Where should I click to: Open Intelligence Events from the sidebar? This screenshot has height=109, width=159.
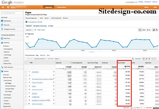[x=10, y=29]
